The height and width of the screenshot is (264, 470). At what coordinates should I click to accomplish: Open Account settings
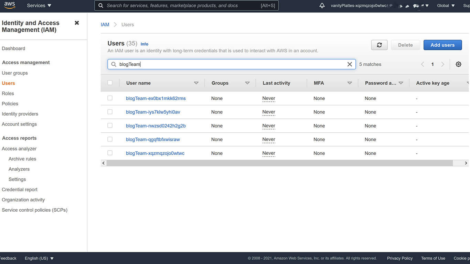point(19,124)
